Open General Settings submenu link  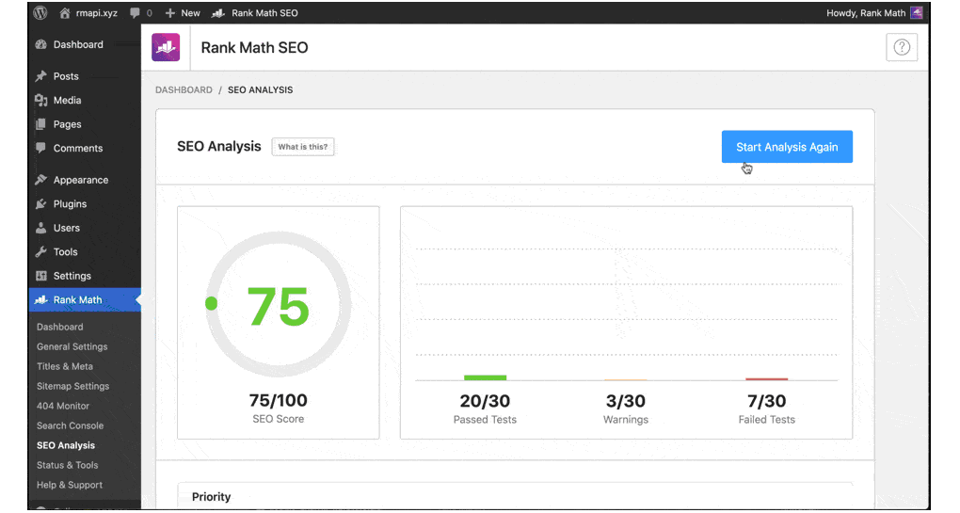click(x=72, y=346)
